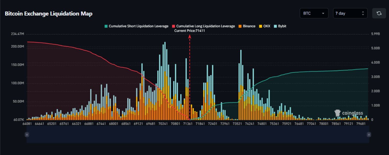389x155 pixels.
Task: Toggle Cumulative Long Liquidation Leverage legend series
Action: [203, 26]
